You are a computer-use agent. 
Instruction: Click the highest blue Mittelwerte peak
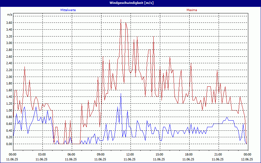pyautogui.click(x=121, y=94)
